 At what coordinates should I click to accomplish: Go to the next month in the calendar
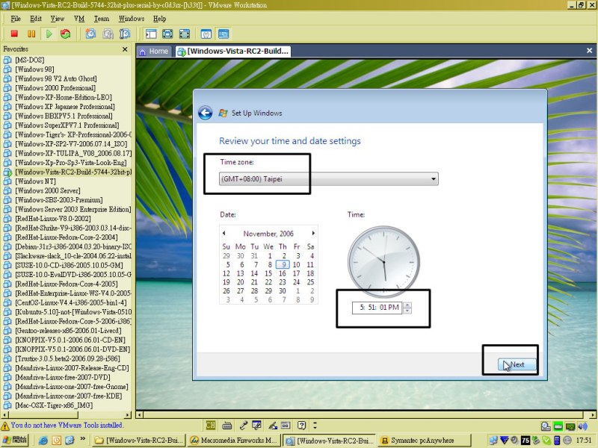(x=313, y=233)
